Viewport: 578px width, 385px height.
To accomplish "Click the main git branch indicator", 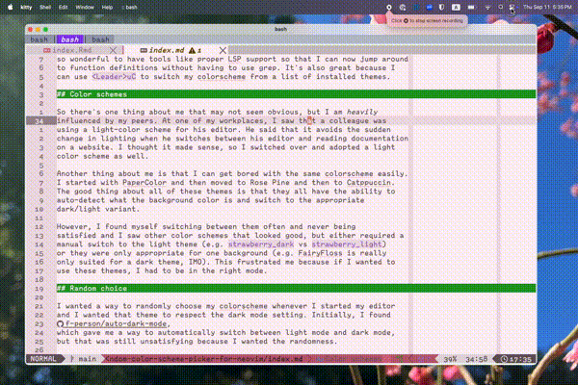I will tap(83, 359).
